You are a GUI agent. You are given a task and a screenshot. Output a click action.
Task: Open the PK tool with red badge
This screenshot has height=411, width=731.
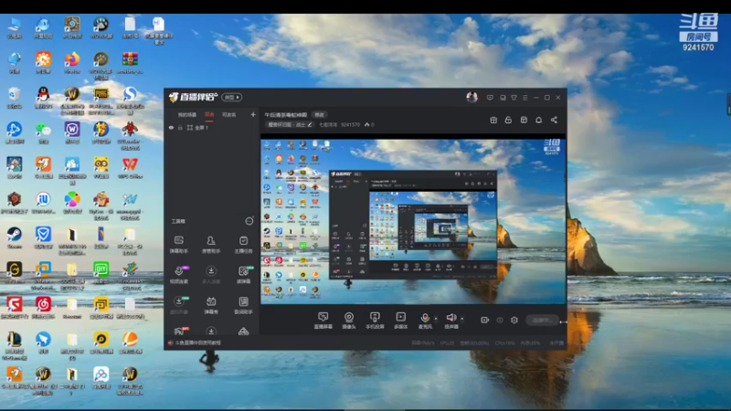179,332
